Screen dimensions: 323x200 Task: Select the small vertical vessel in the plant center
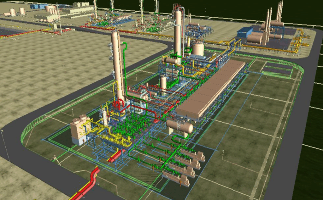coord(163,82)
